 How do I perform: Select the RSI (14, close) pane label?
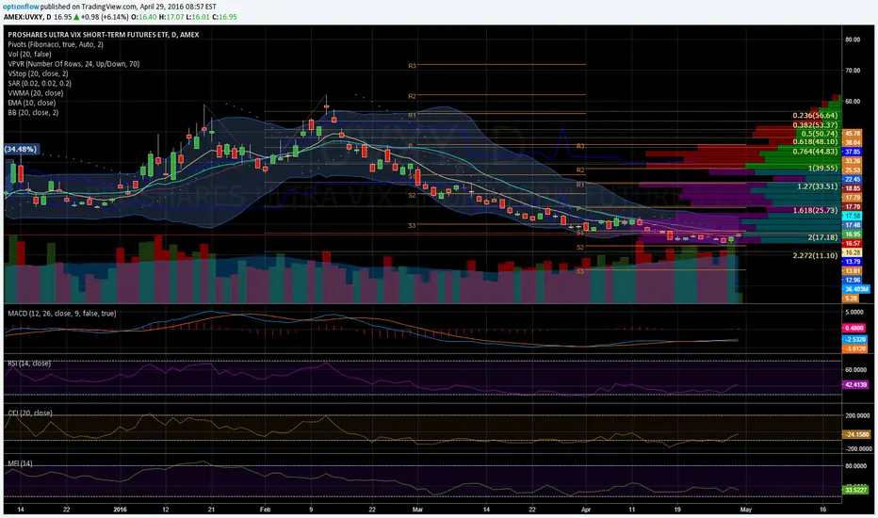[29, 364]
